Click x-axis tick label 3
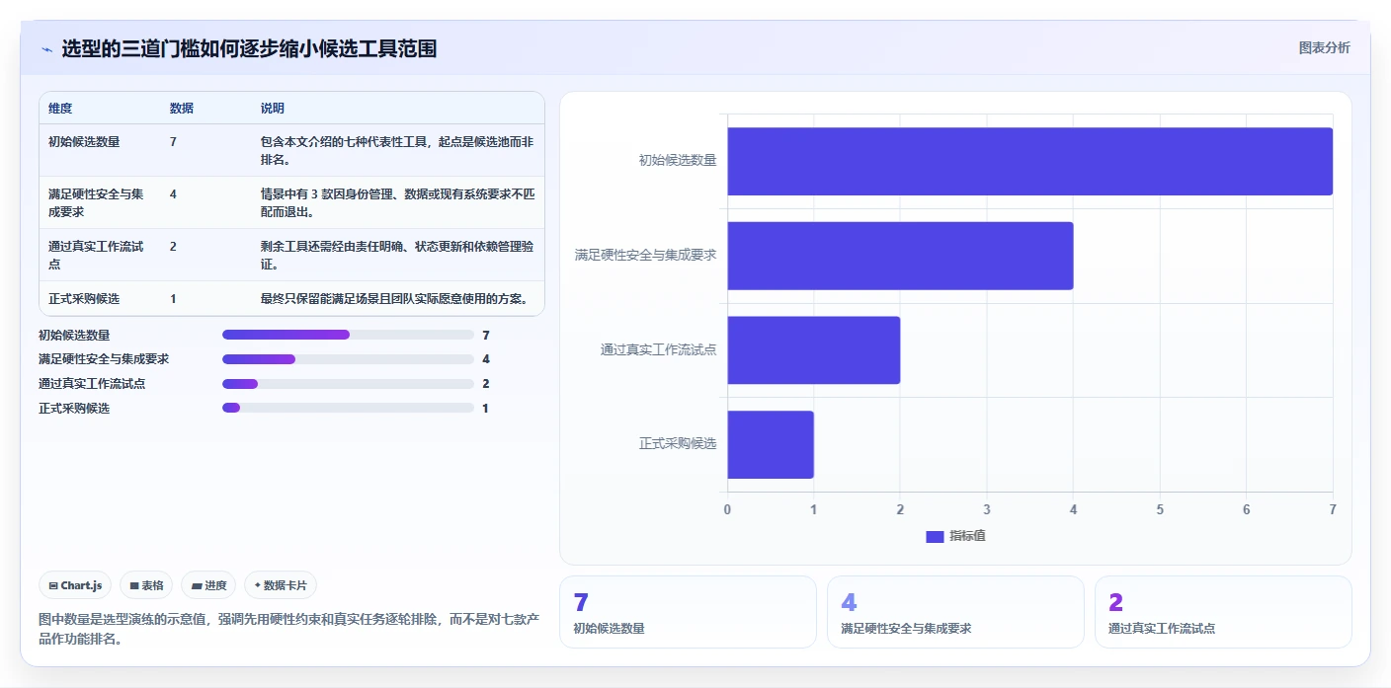Screen dimensions: 1391x688 987,509
